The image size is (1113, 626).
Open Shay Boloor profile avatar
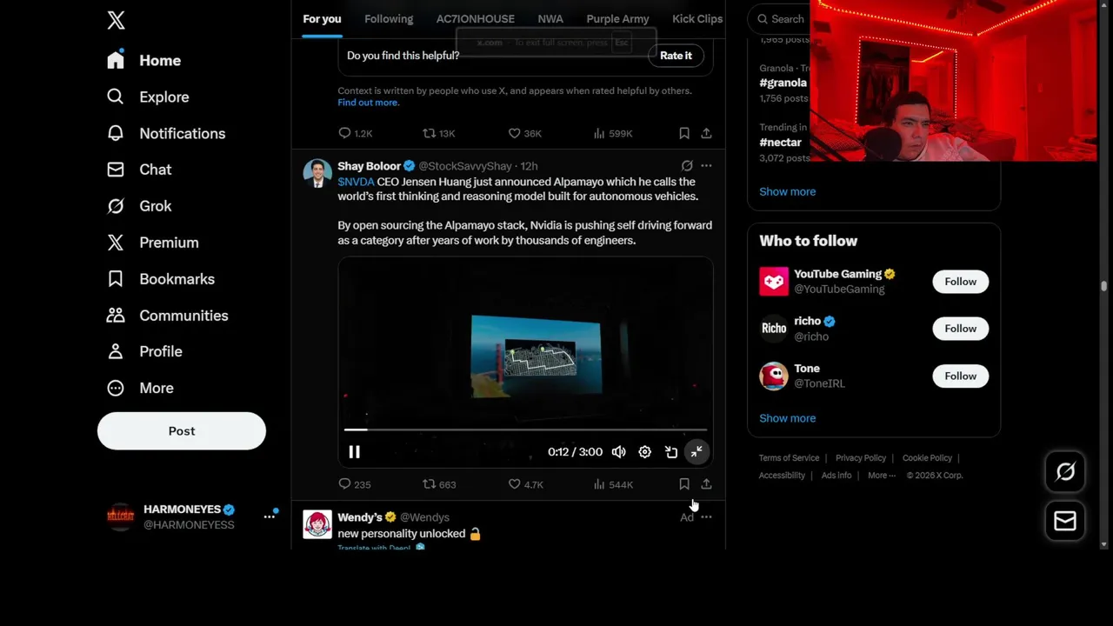[x=317, y=173]
